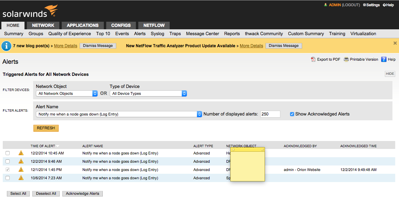Close the yellow notification banner

coord(395,43)
